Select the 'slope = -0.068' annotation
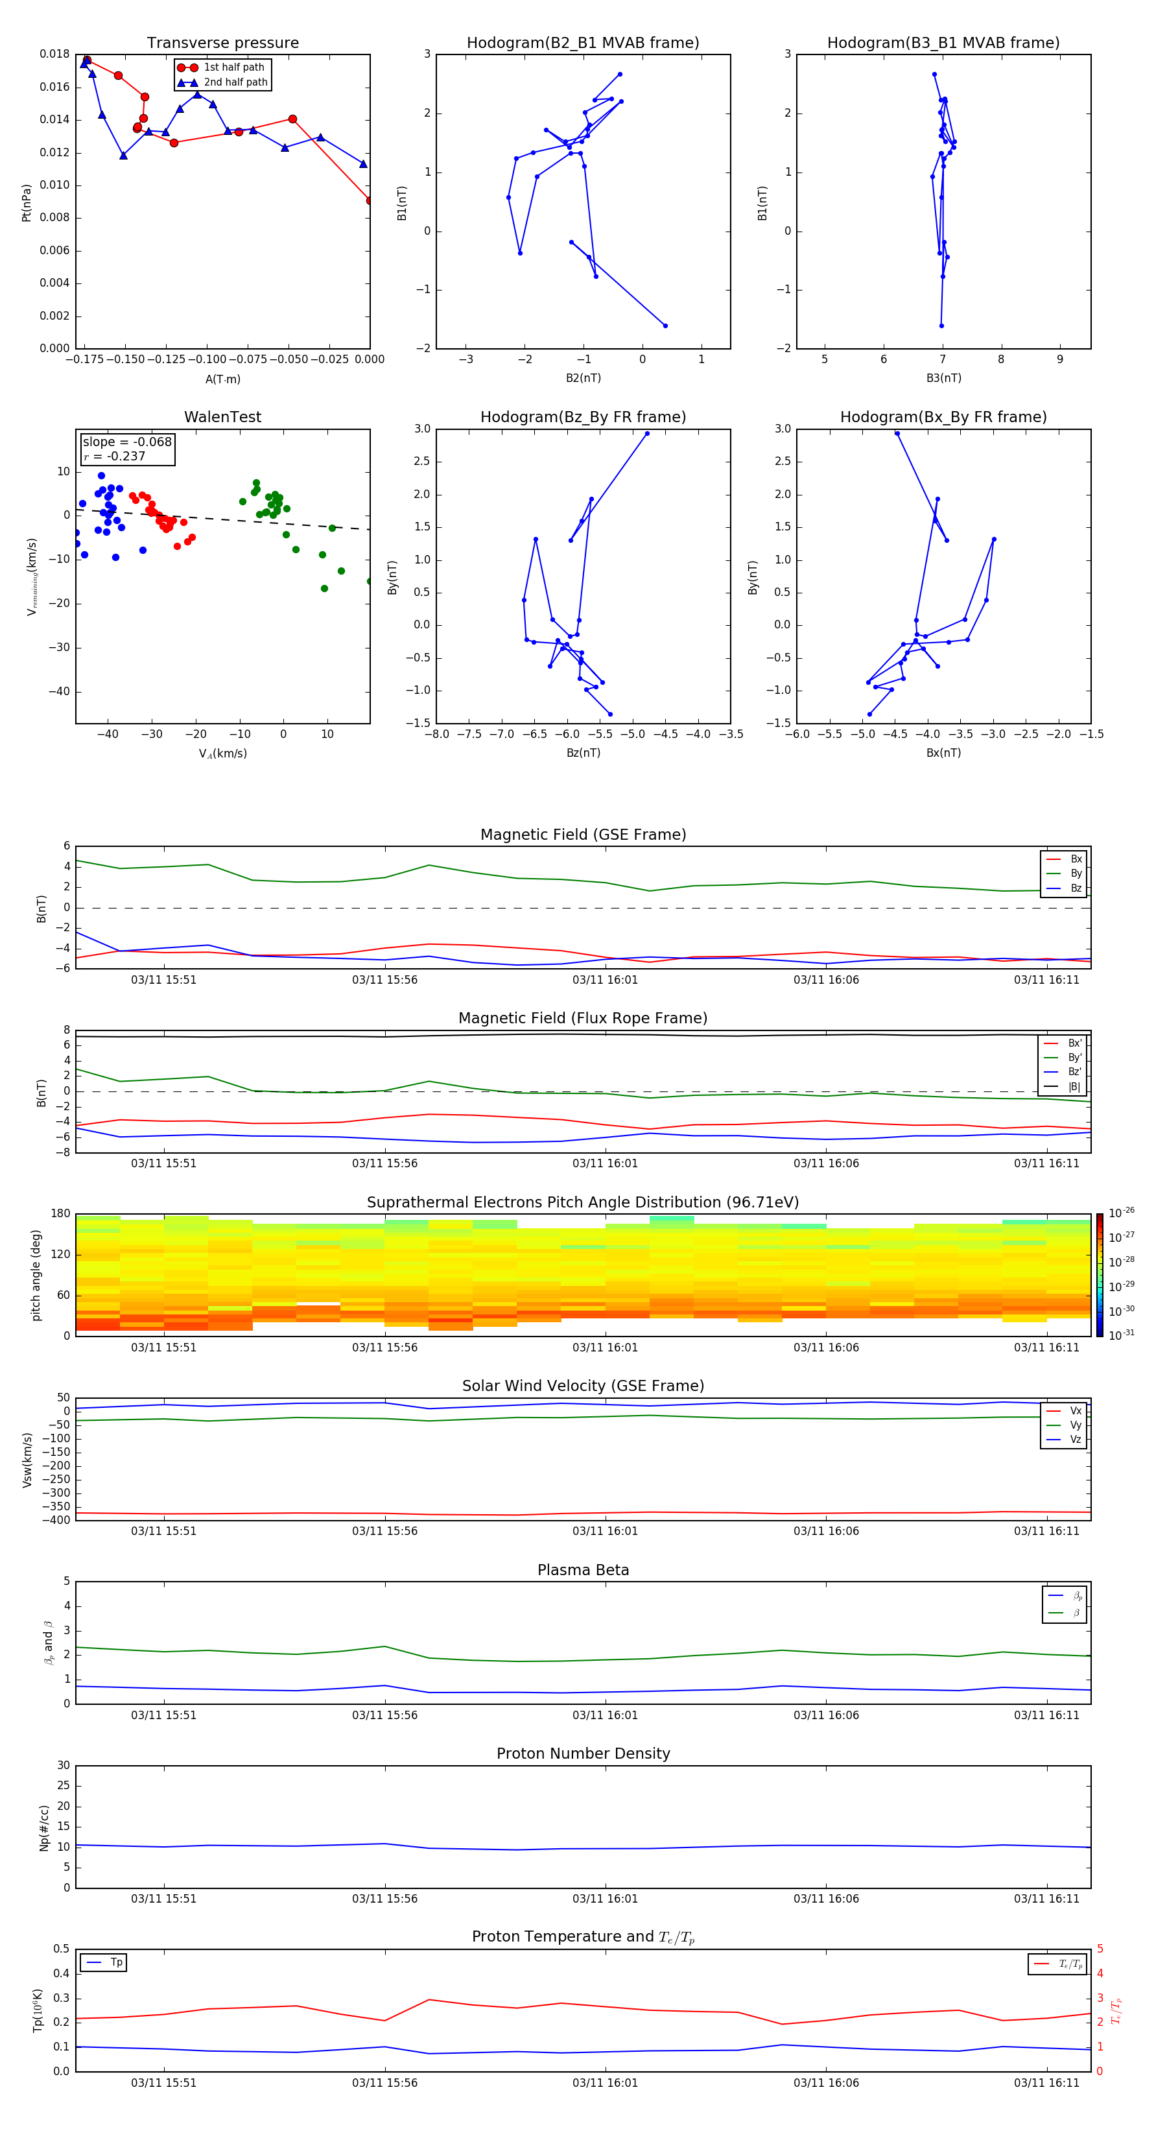1167x2140 pixels. [x=127, y=442]
